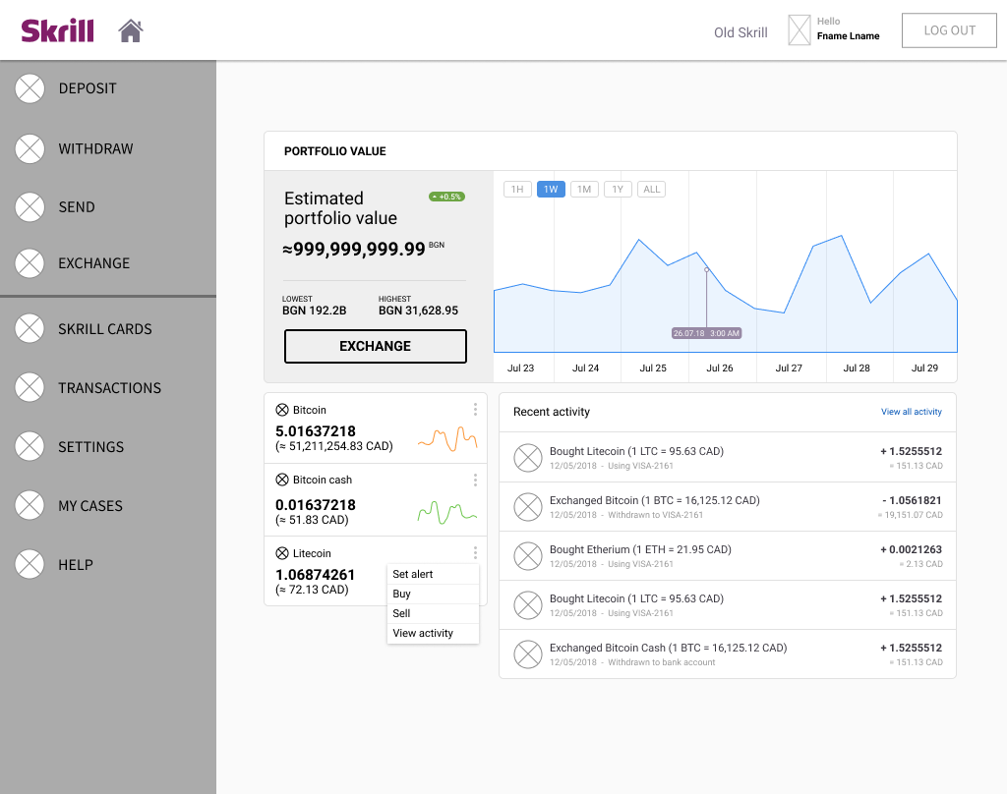
Task: Click the Deposit sidebar icon
Action: click(30, 88)
